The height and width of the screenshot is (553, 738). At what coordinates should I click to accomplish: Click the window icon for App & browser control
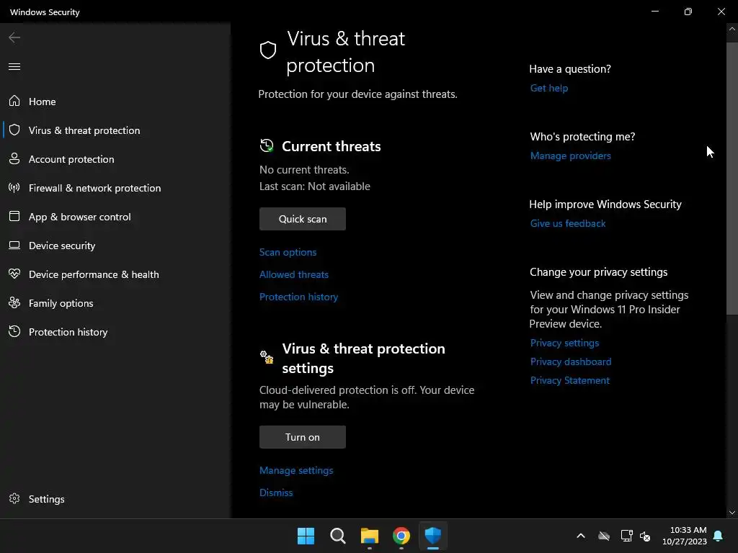click(14, 216)
